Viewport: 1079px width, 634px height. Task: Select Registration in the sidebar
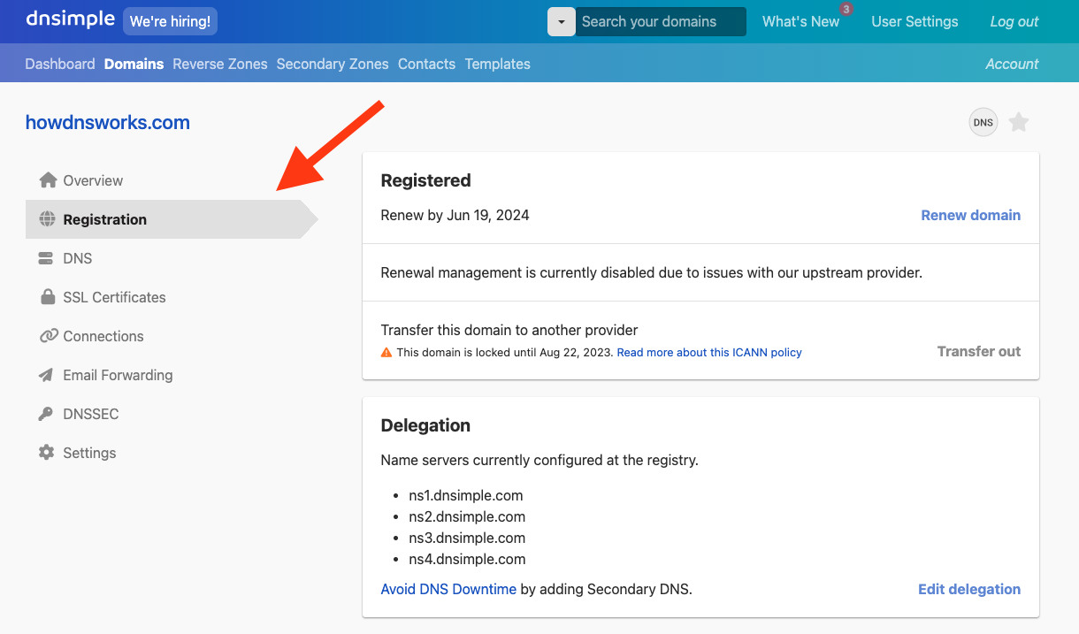[x=172, y=219]
